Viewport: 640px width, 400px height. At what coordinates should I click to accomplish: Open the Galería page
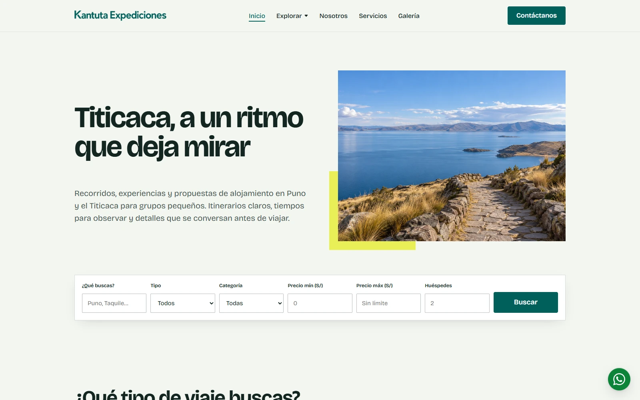409,16
